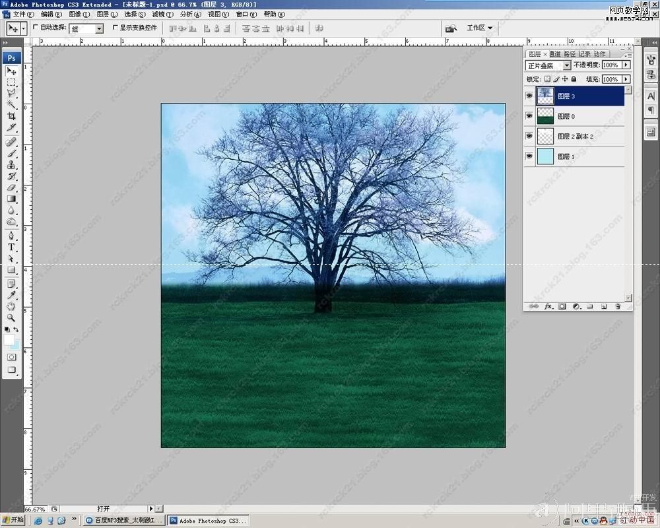Image resolution: width=660 pixels, height=528 pixels.
Task: Select the Notes tool
Action: pyautogui.click(x=11, y=284)
